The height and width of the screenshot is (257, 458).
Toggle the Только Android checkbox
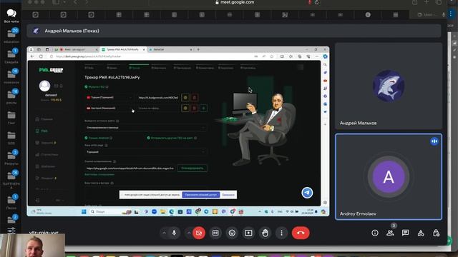(86, 138)
